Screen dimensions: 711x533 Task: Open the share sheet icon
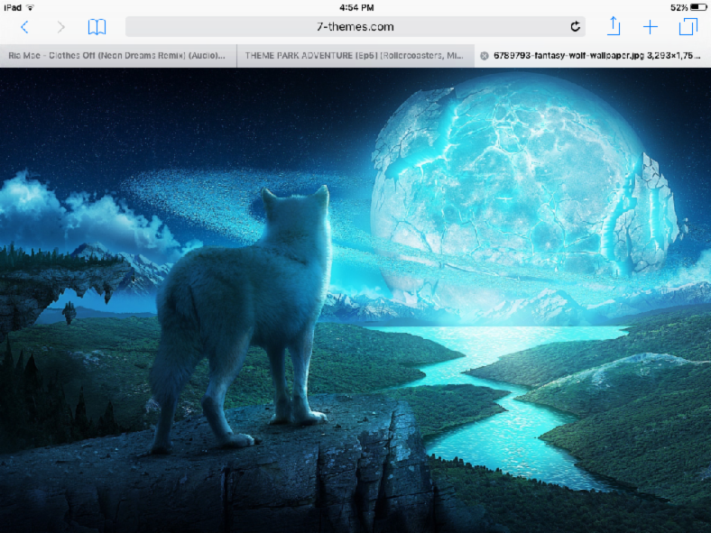pos(614,26)
